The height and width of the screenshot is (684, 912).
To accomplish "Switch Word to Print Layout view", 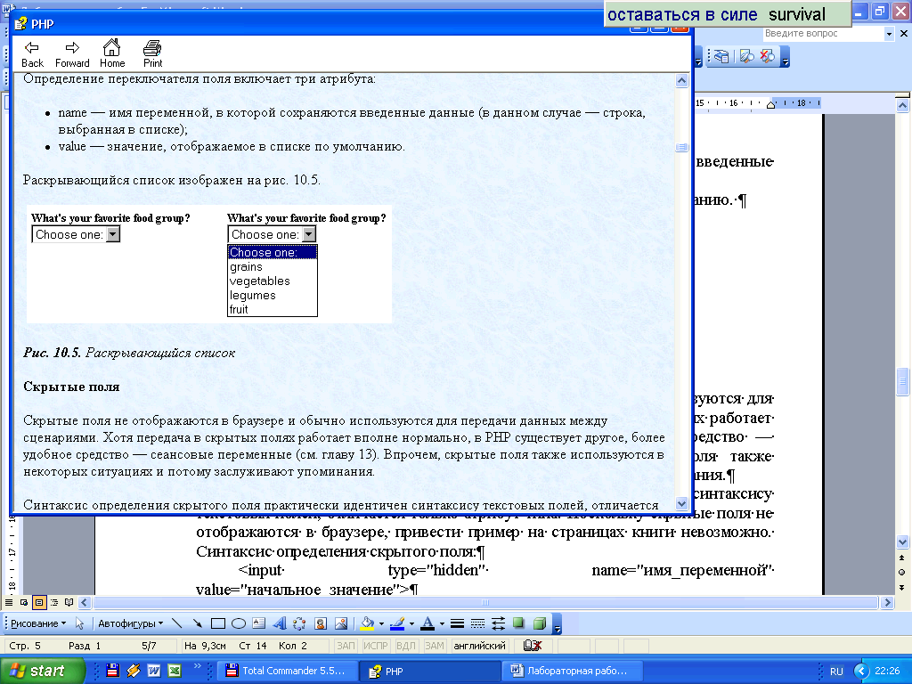I will pos(39,602).
